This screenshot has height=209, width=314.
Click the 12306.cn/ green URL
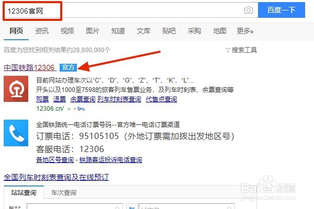tap(50, 109)
